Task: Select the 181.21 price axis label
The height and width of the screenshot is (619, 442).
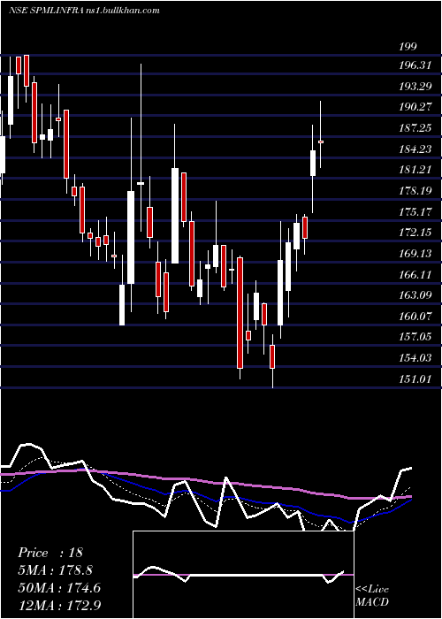Action: [415, 170]
